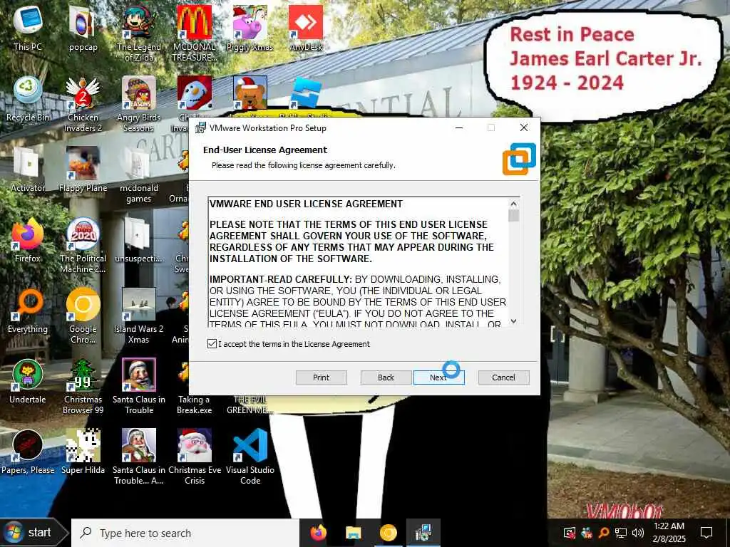Launch Visual Studio Code from desktop

pos(250,458)
